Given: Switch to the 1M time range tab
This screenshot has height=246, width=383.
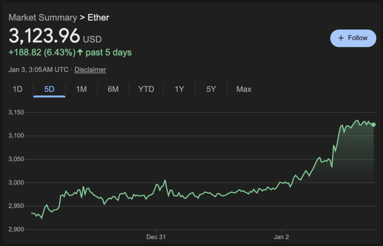Looking at the screenshot, I should [81, 89].
